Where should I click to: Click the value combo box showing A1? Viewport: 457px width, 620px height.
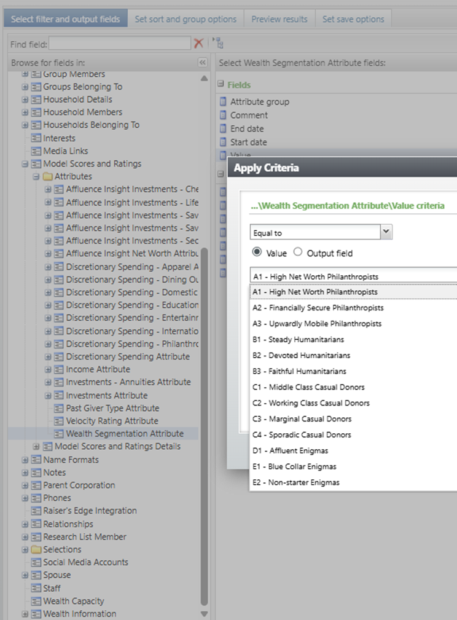click(x=353, y=275)
